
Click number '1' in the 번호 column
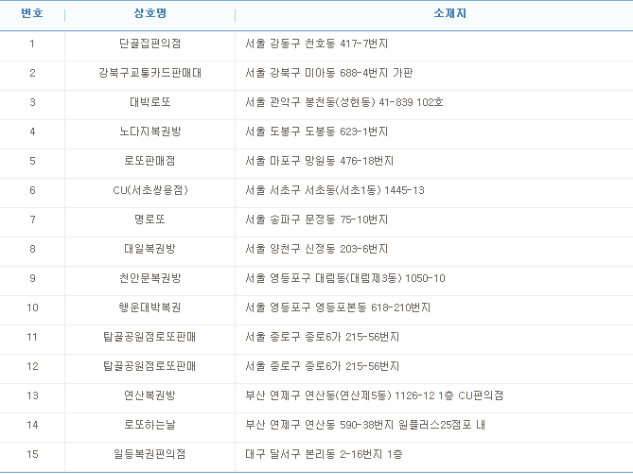(32, 44)
